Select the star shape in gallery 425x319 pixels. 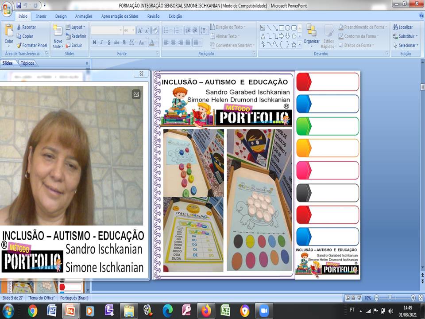[x=294, y=44]
